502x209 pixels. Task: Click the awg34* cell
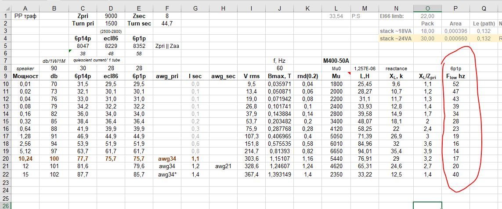click(x=167, y=174)
